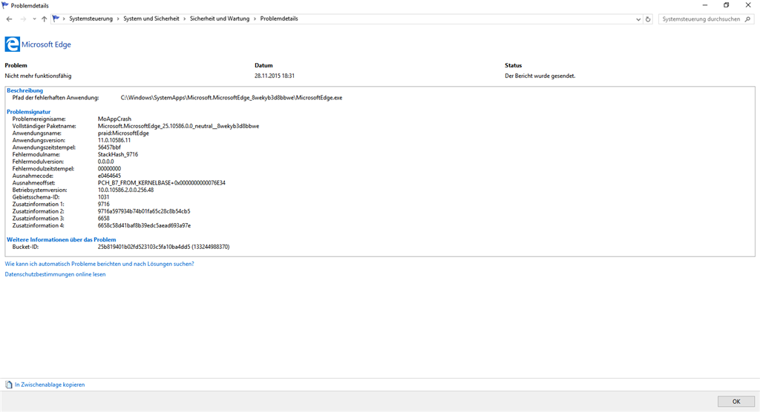Click the forward navigation arrow
The image size is (760, 412).
[x=23, y=19]
